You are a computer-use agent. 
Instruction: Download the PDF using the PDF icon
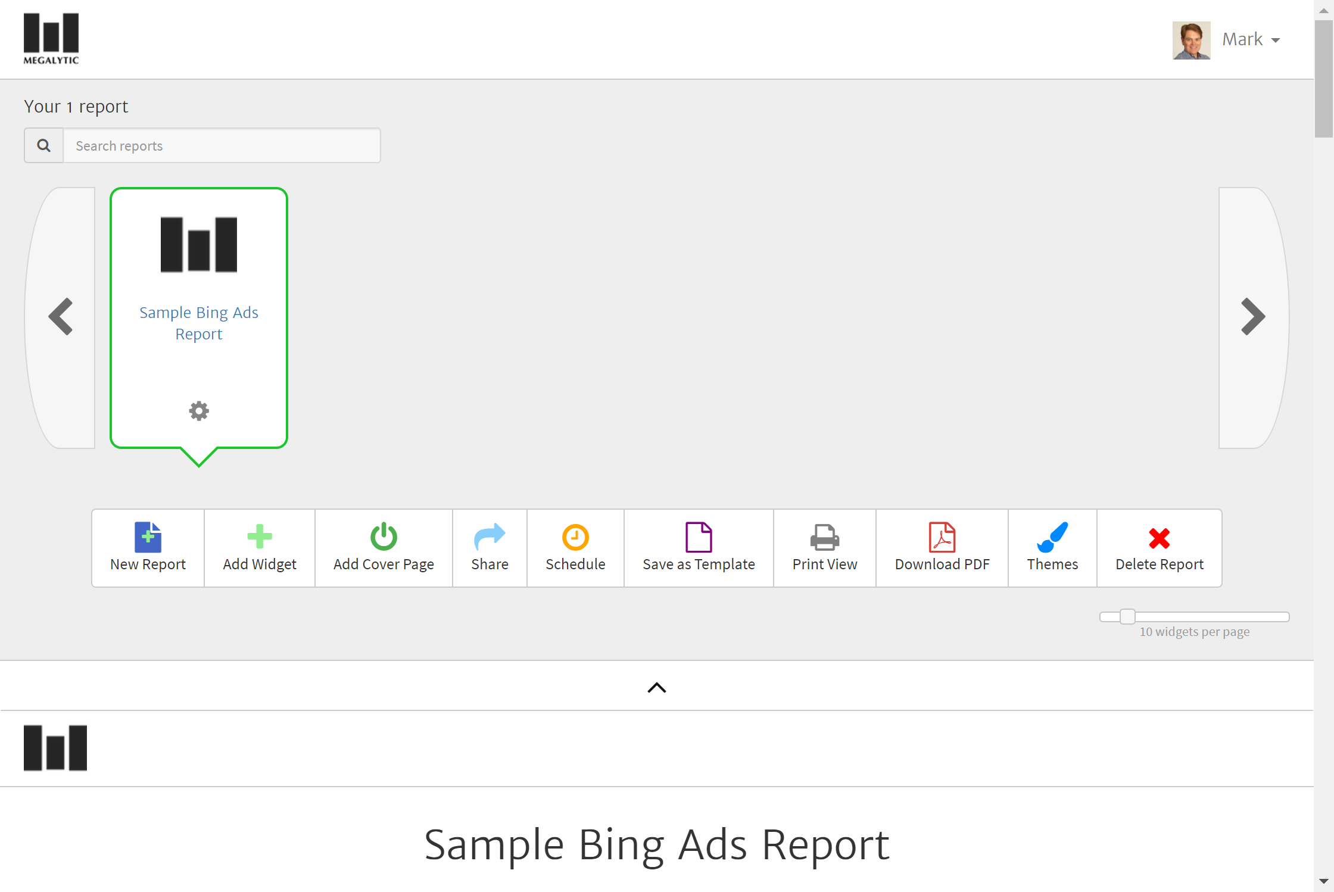point(942,537)
